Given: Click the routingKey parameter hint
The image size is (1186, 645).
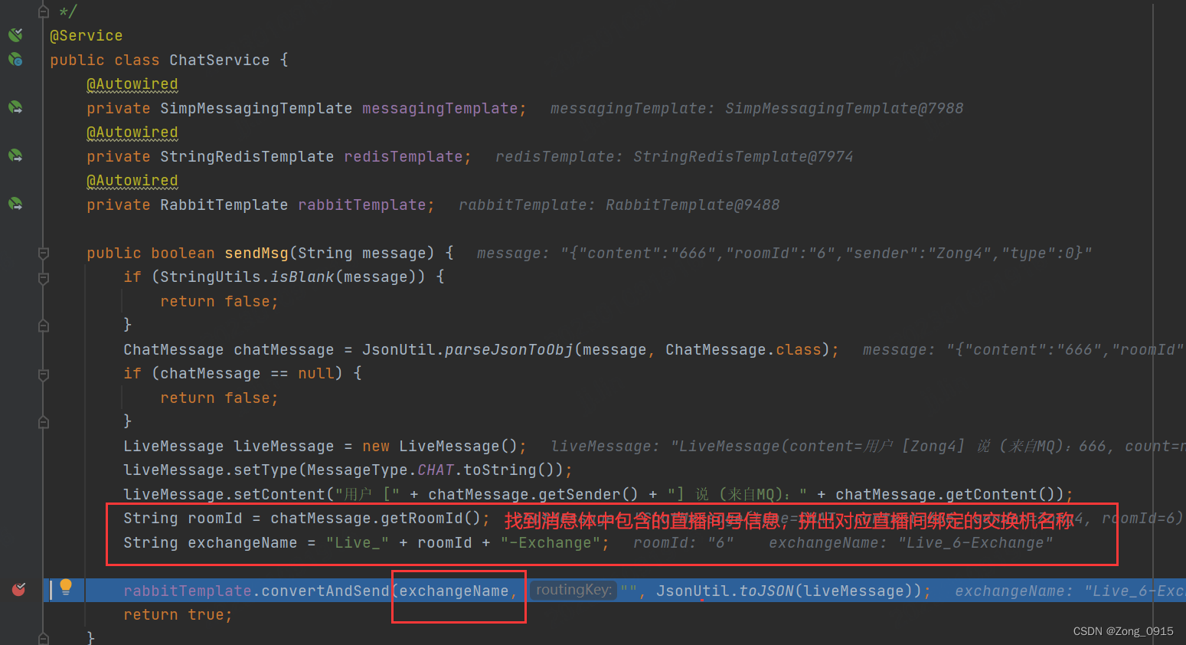Looking at the screenshot, I should pyautogui.click(x=573, y=590).
